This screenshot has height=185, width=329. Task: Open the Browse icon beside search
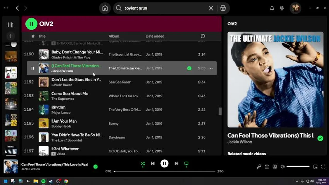click(223, 8)
